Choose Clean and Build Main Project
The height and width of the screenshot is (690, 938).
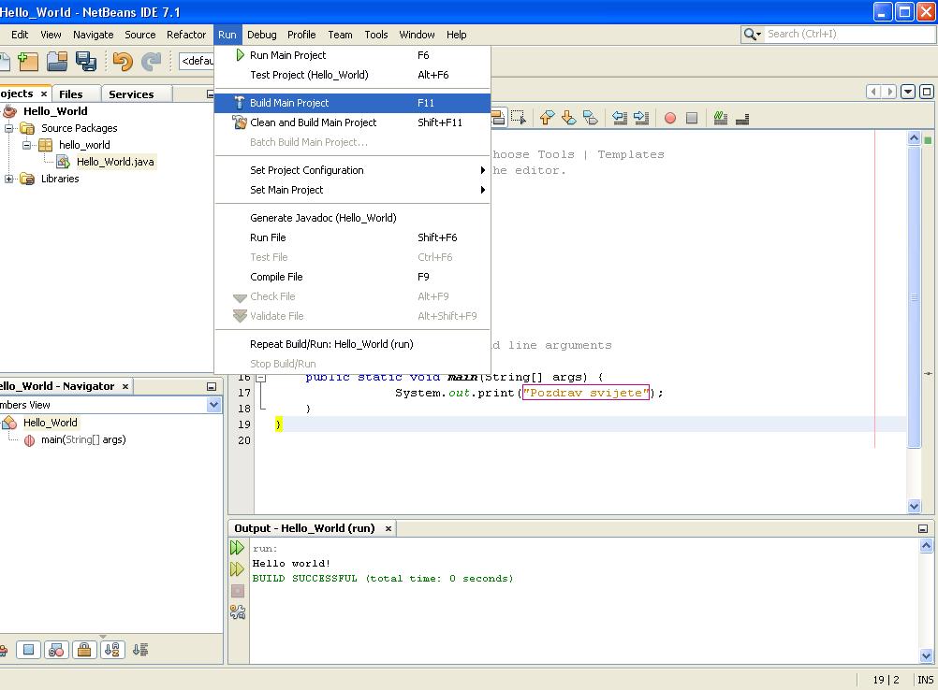pyautogui.click(x=313, y=122)
